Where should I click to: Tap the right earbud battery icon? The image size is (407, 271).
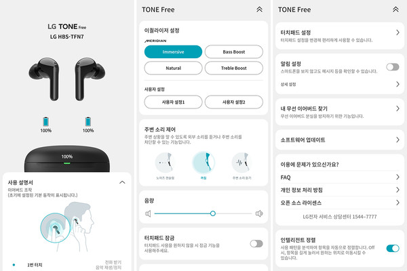(x=88, y=122)
